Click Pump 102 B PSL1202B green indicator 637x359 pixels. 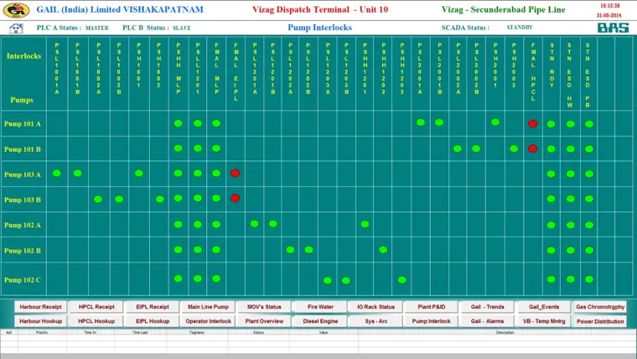click(x=308, y=250)
